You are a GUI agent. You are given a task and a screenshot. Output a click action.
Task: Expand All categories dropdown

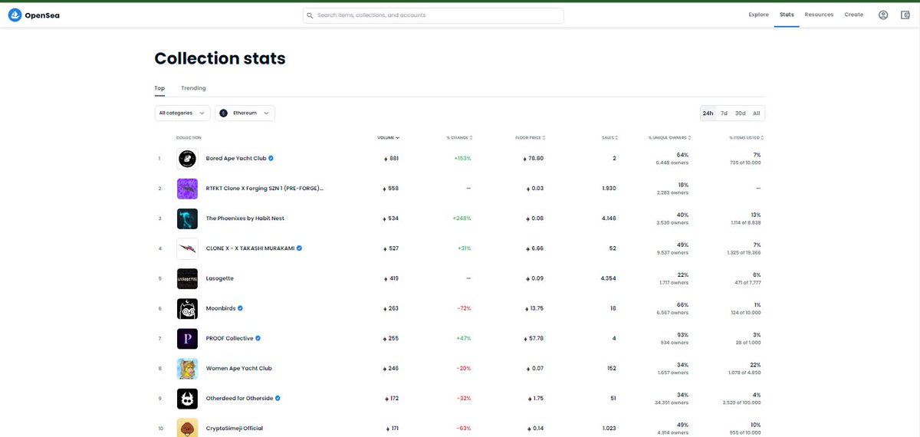click(x=182, y=113)
